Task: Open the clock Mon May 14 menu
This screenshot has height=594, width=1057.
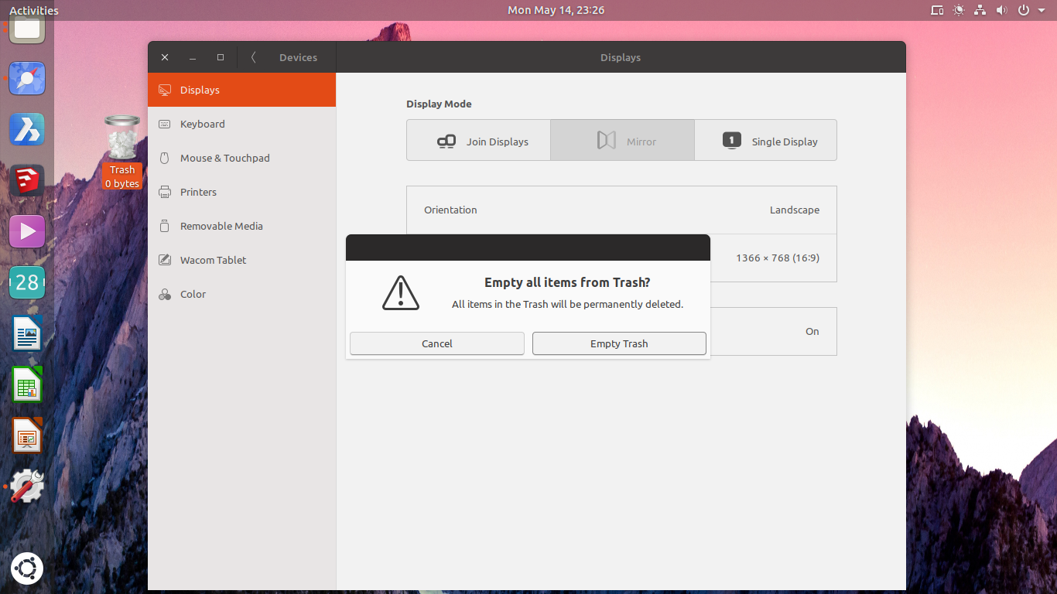Action: click(x=556, y=10)
